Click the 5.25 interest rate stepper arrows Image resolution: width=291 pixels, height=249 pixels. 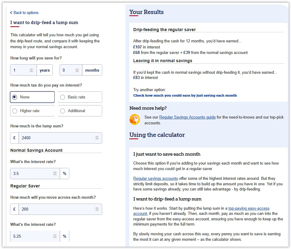pos(55,236)
